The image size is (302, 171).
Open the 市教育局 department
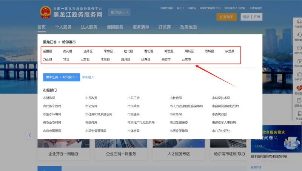point(176,98)
